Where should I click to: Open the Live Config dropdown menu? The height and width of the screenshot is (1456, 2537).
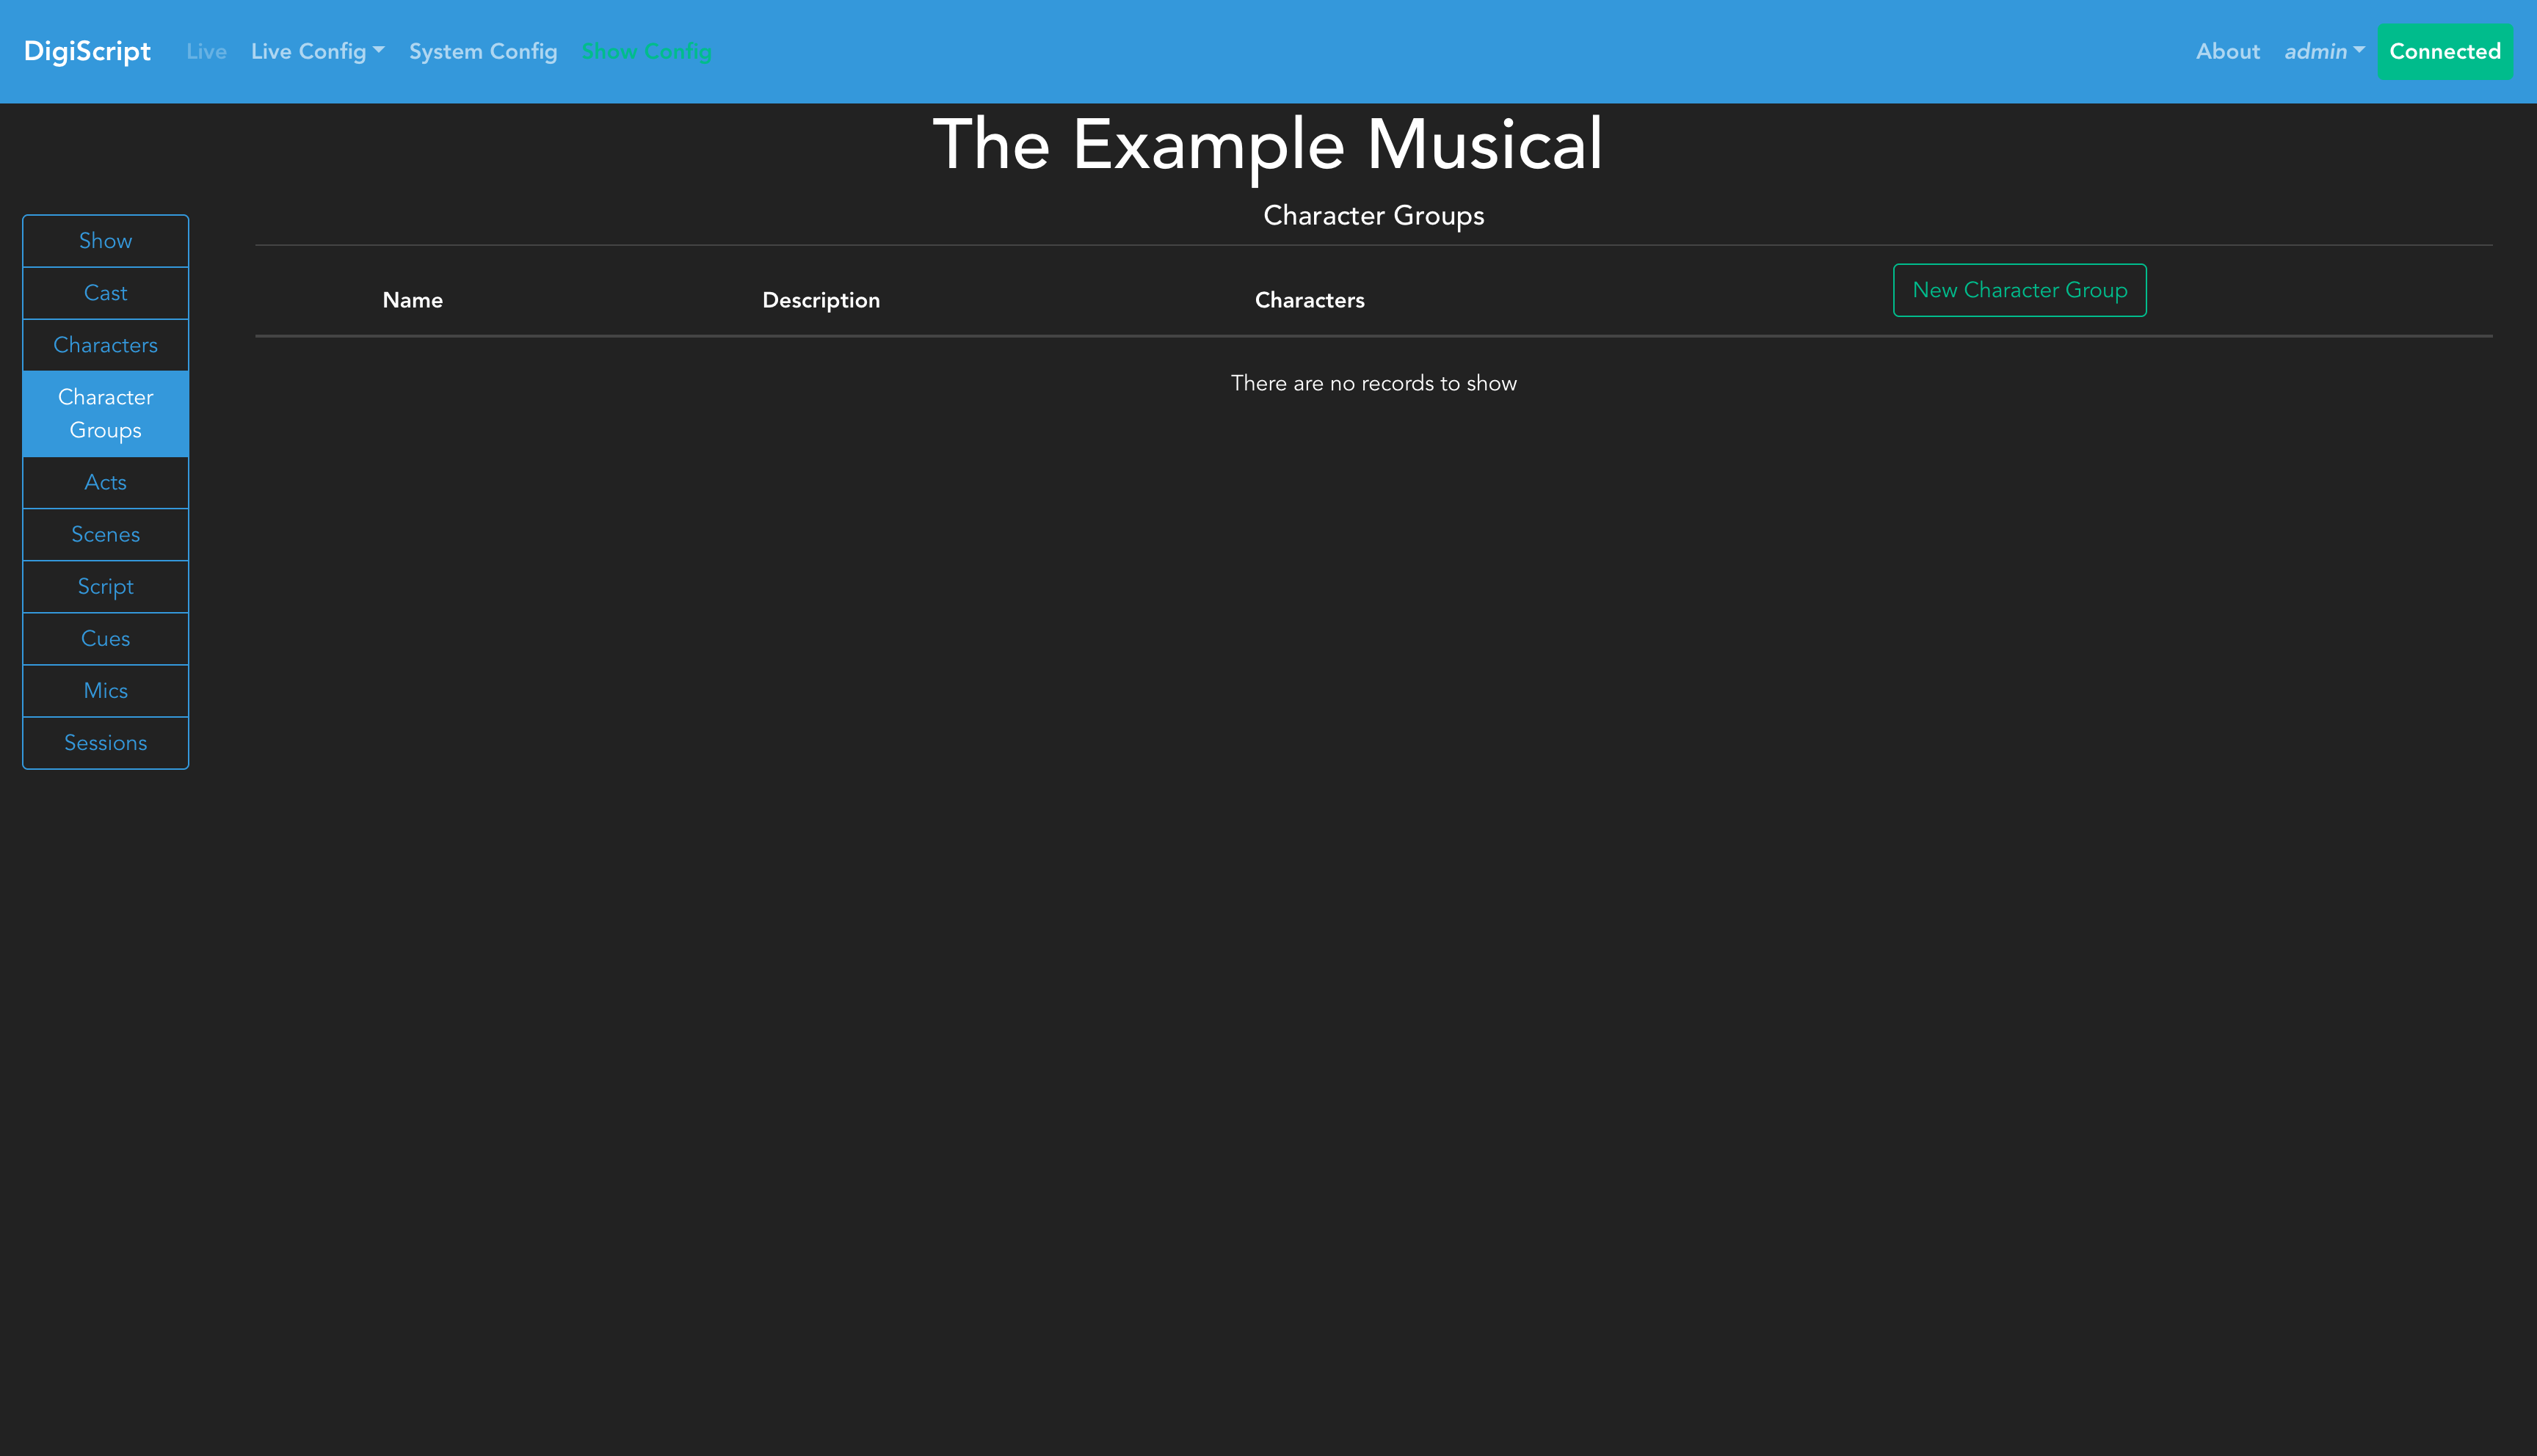pos(317,51)
